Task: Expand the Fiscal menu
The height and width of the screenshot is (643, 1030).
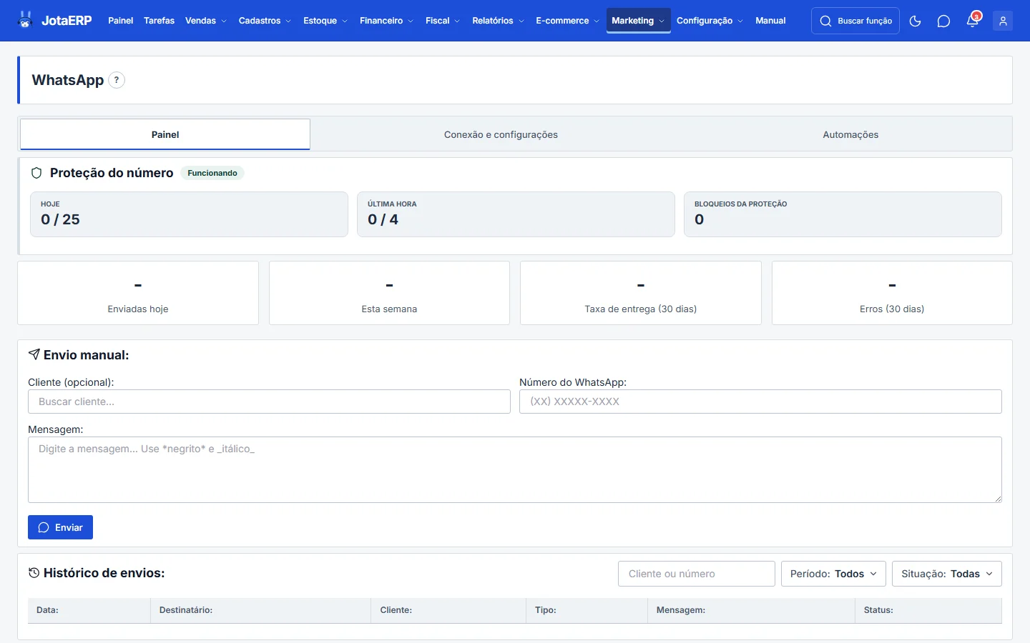Action: [x=443, y=21]
